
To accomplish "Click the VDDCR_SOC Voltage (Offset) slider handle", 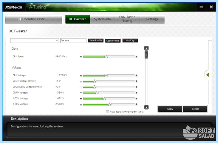I will coord(94,87).
